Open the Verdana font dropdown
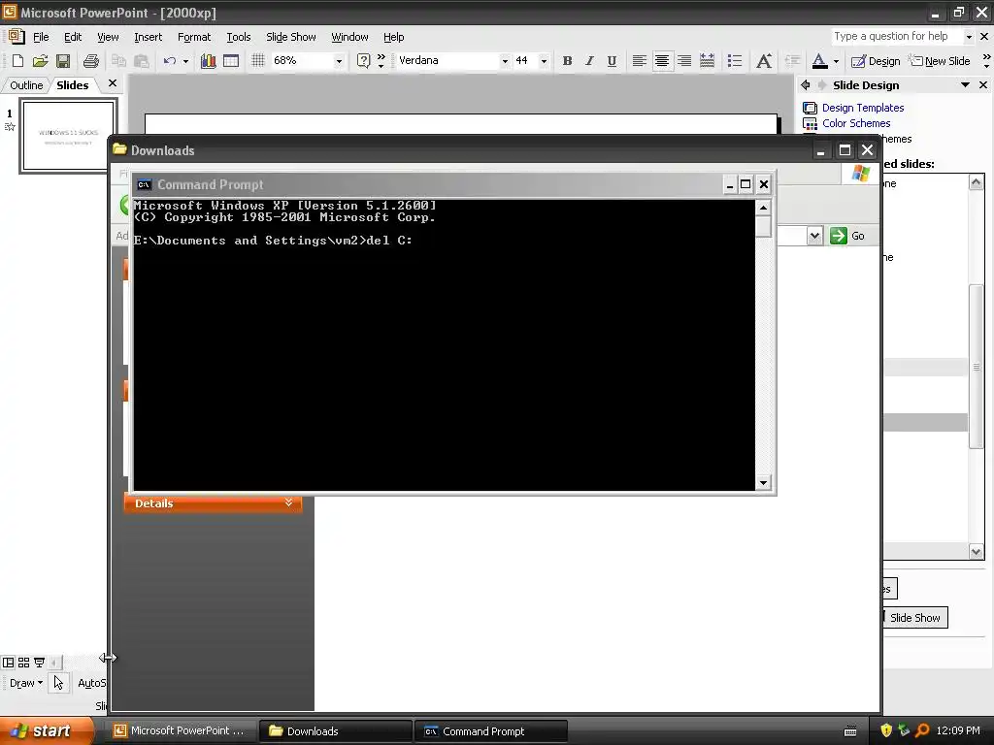 [x=505, y=61]
